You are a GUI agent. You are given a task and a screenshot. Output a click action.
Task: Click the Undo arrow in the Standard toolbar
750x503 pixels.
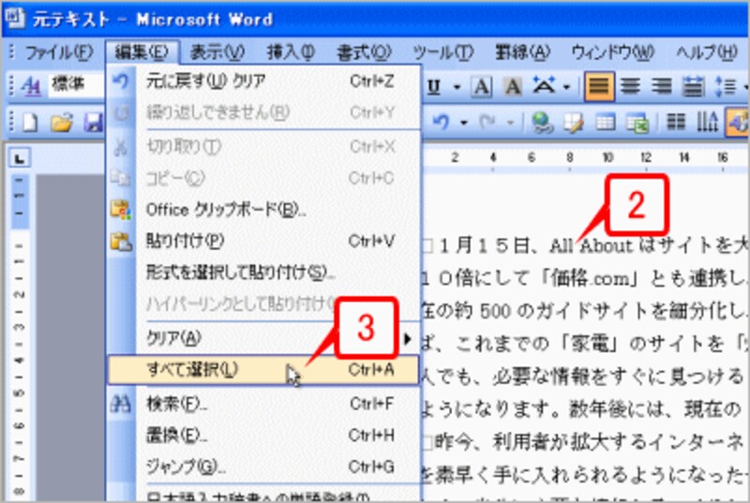(x=441, y=123)
